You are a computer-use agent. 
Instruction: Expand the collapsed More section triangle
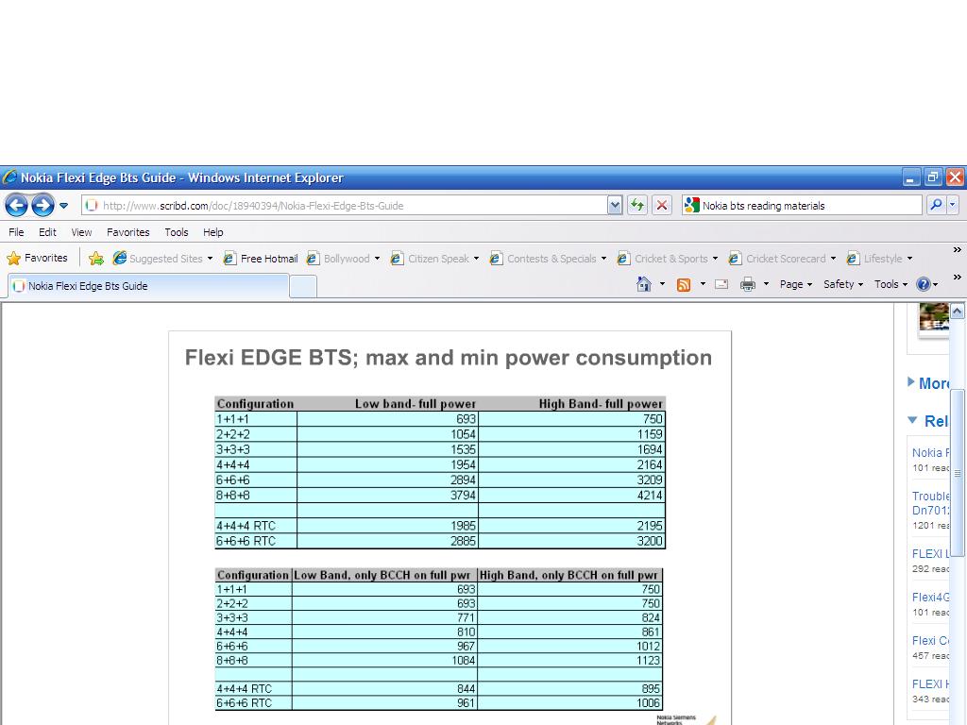[x=910, y=382]
